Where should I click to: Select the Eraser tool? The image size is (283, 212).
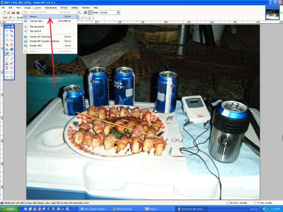coord(12,54)
